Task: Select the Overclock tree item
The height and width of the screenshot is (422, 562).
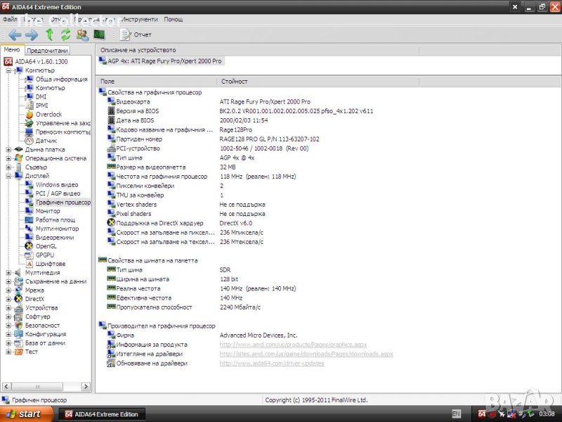Action: coord(48,114)
